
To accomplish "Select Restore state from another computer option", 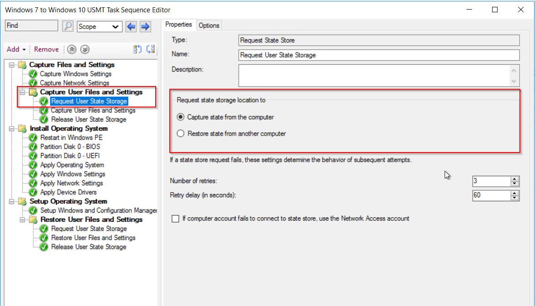I will pos(180,134).
